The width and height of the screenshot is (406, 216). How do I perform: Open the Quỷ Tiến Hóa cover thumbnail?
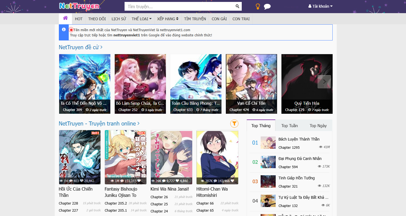(307, 79)
